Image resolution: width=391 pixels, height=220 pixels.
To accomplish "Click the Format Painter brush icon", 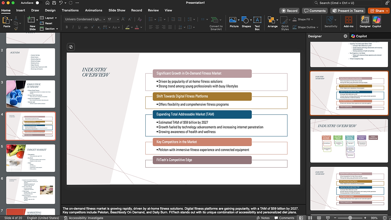I will (16, 29).
